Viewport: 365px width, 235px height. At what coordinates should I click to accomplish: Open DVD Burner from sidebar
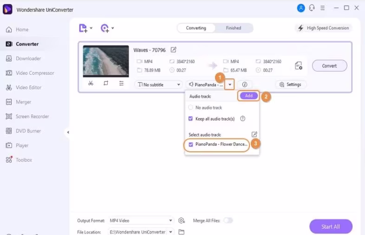pos(23,131)
